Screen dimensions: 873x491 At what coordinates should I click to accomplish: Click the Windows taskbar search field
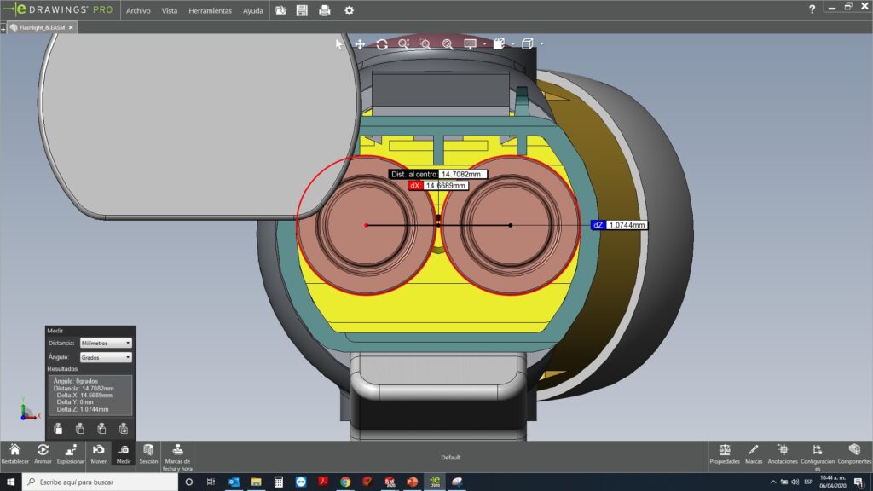point(98,482)
